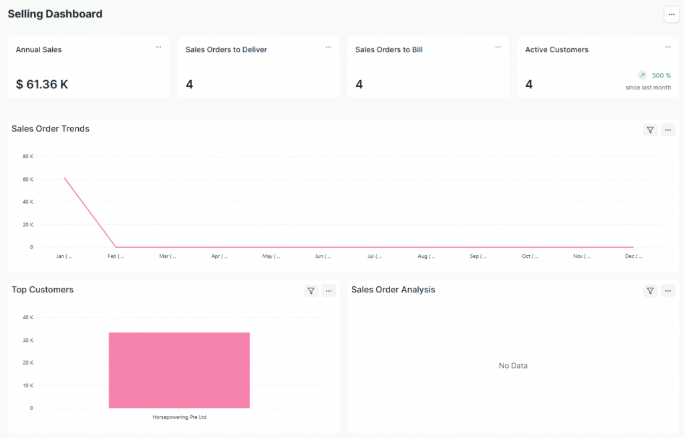Click the green growth arrow on Active Customers
The height and width of the screenshot is (438, 684).
[x=642, y=75]
